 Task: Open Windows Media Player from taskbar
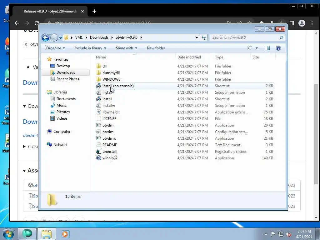tap(65, 234)
